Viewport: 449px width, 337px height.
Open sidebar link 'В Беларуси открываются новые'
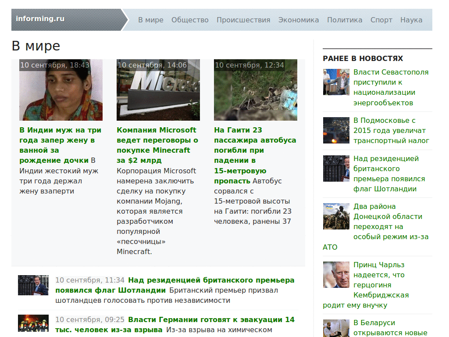(390, 328)
